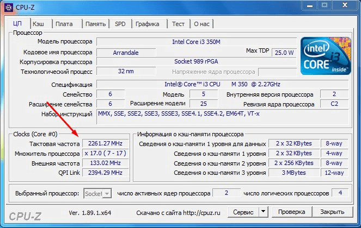Click the specification Intel Core i3 CPU M 350 field

tap(222, 84)
